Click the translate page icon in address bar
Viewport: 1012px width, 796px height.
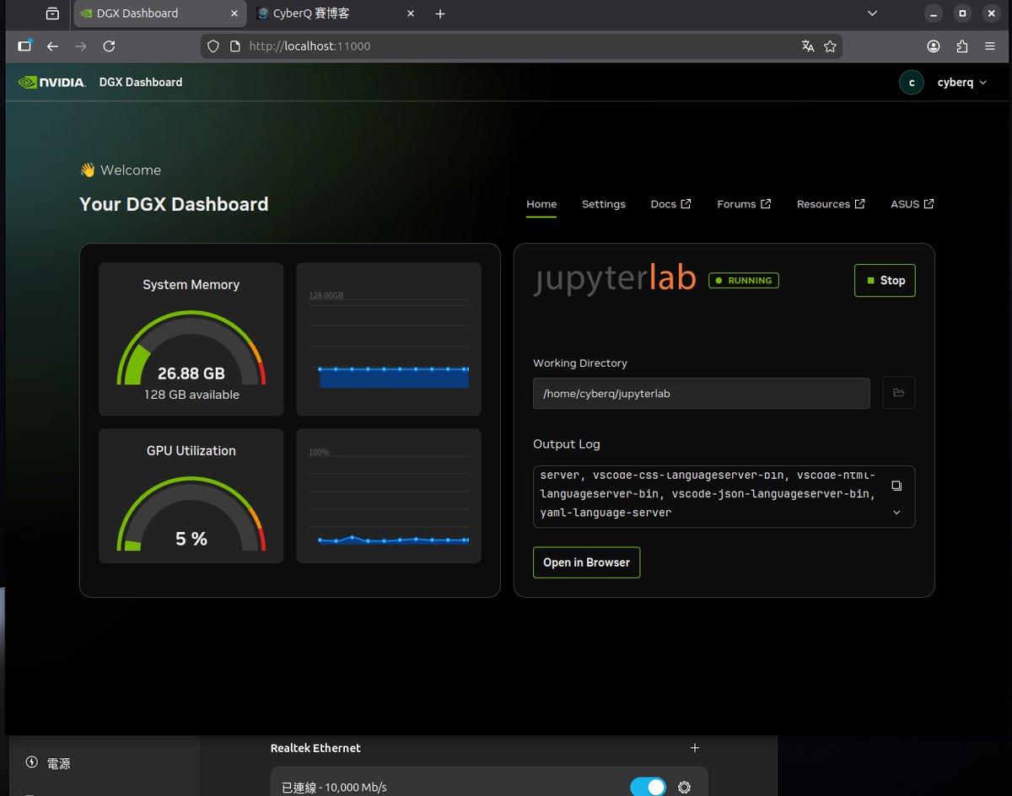(808, 46)
